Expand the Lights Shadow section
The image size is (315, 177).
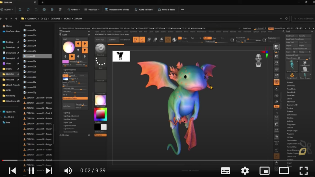click(69, 129)
